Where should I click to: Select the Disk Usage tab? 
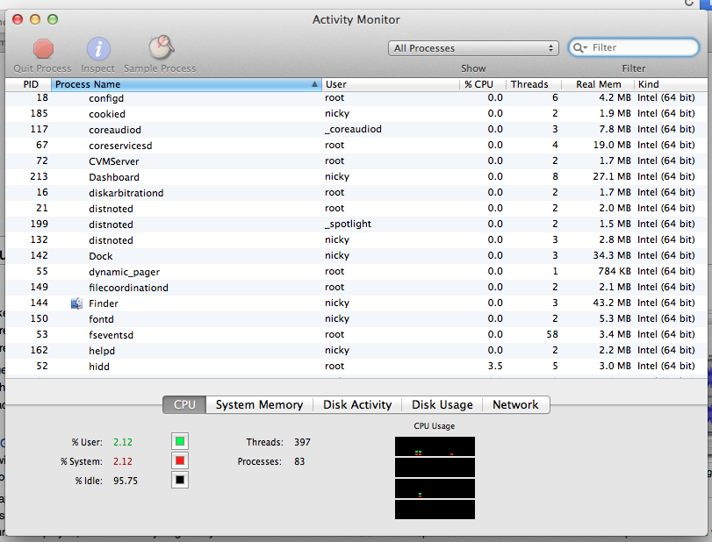click(442, 404)
